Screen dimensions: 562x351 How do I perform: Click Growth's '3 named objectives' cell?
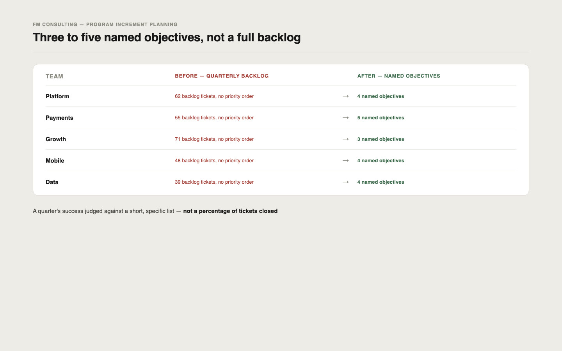pyautogui.click(x=381, y=139)
